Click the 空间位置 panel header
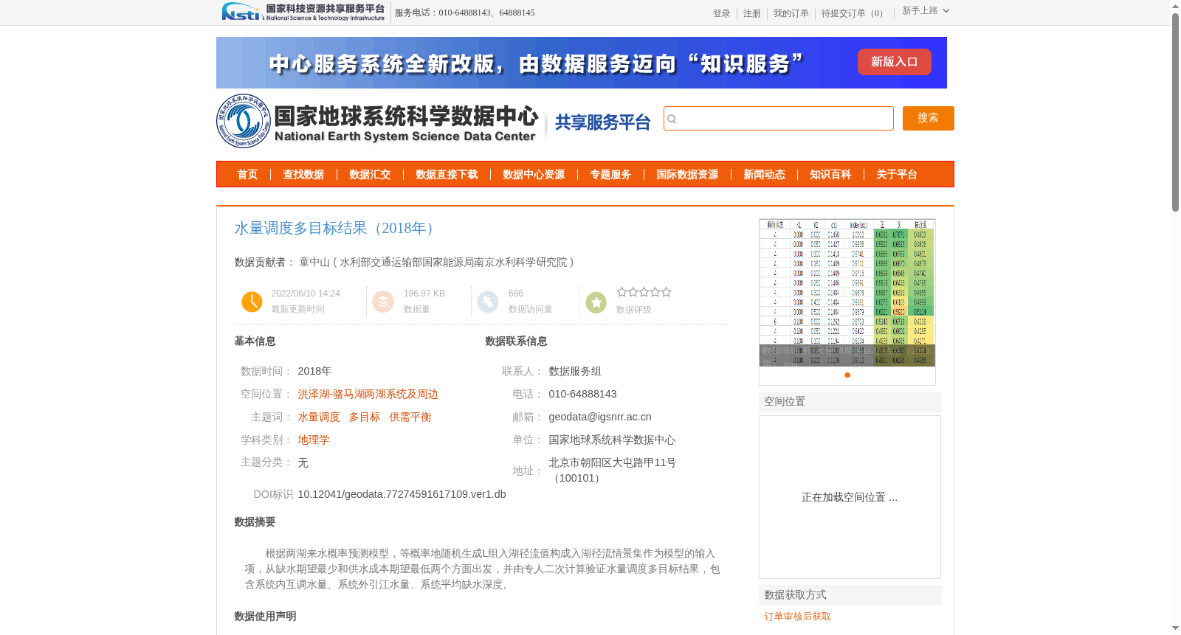 (x=850, y=402)
